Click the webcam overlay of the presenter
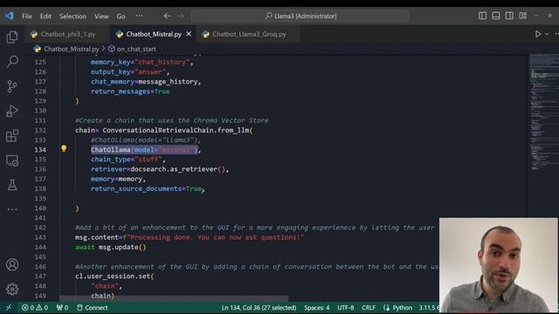Image resolution: width=559 pixels, height=314 pixels. [499, 265]
